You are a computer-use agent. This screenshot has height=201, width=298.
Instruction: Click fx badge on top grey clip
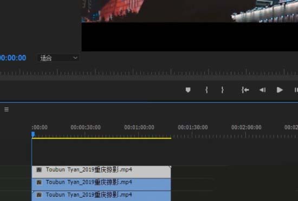tap(39, 169)
